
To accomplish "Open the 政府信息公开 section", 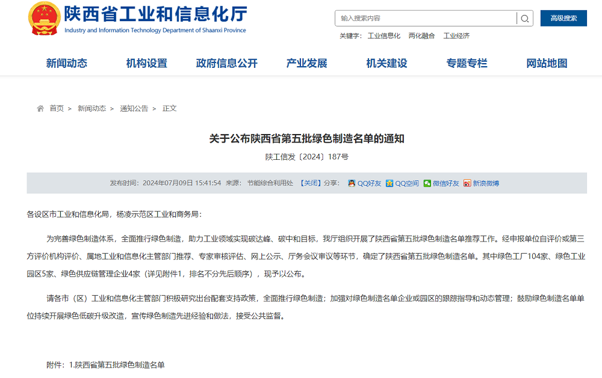I will click(x=225, y=62).
